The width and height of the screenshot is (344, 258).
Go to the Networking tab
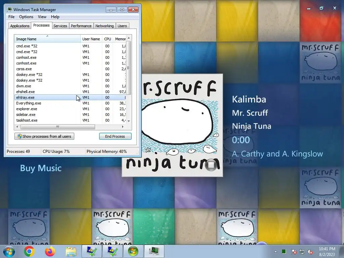point(104,26)
